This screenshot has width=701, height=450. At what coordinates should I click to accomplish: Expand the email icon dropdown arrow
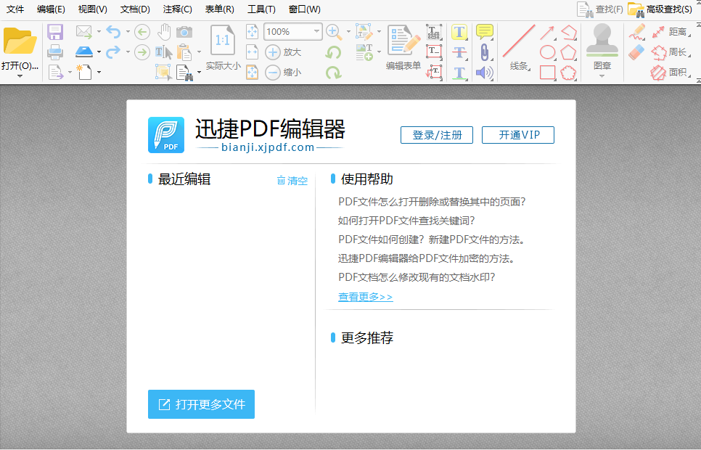coord(99,32)
